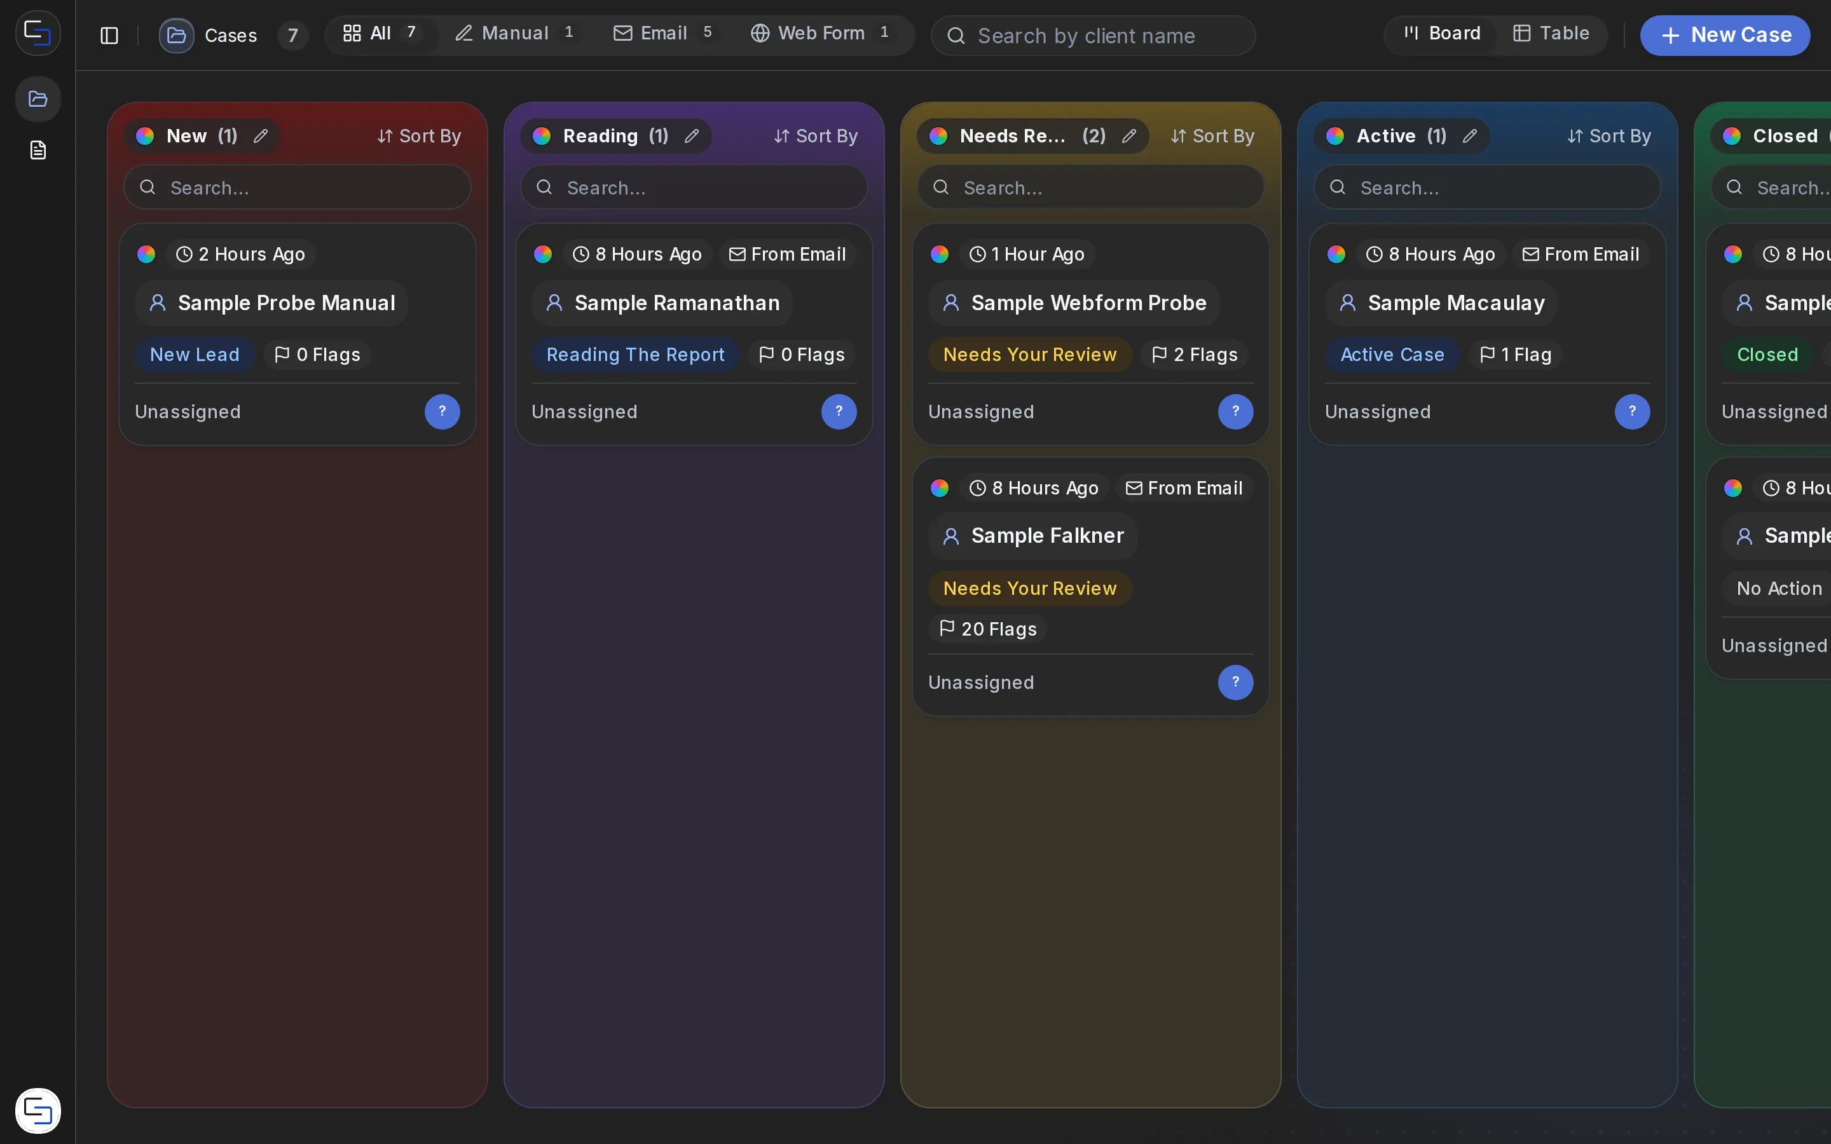Switch to Board view
This screenshot has width=1831, height=1144.
coord(1442,34)
